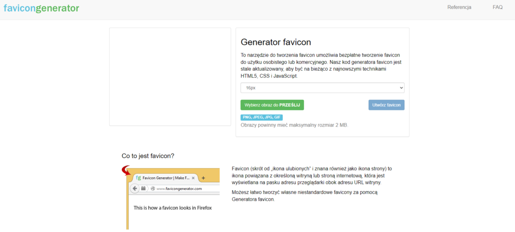Click the green image upload button
This screenshot has height=232, width=515.
pyautogui.click(x=272, y=105)
